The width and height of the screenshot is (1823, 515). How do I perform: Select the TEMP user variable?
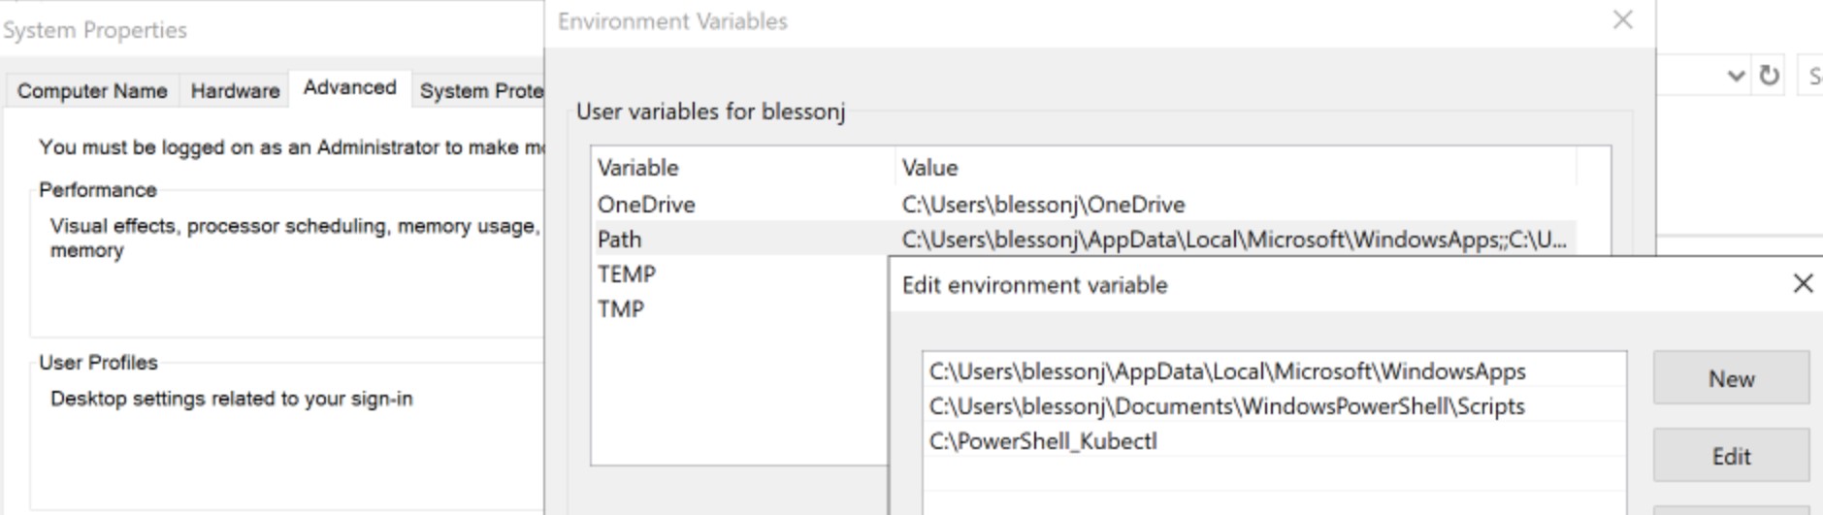[x=627, y=274]
